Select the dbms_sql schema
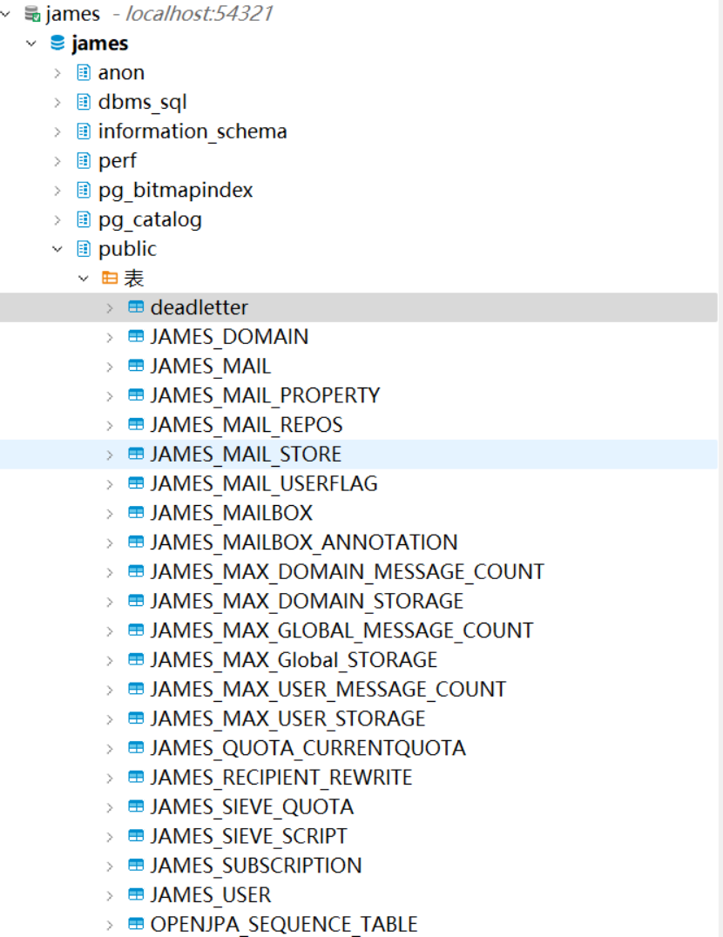This screenshot has width=723, height=937. point(142,102)
